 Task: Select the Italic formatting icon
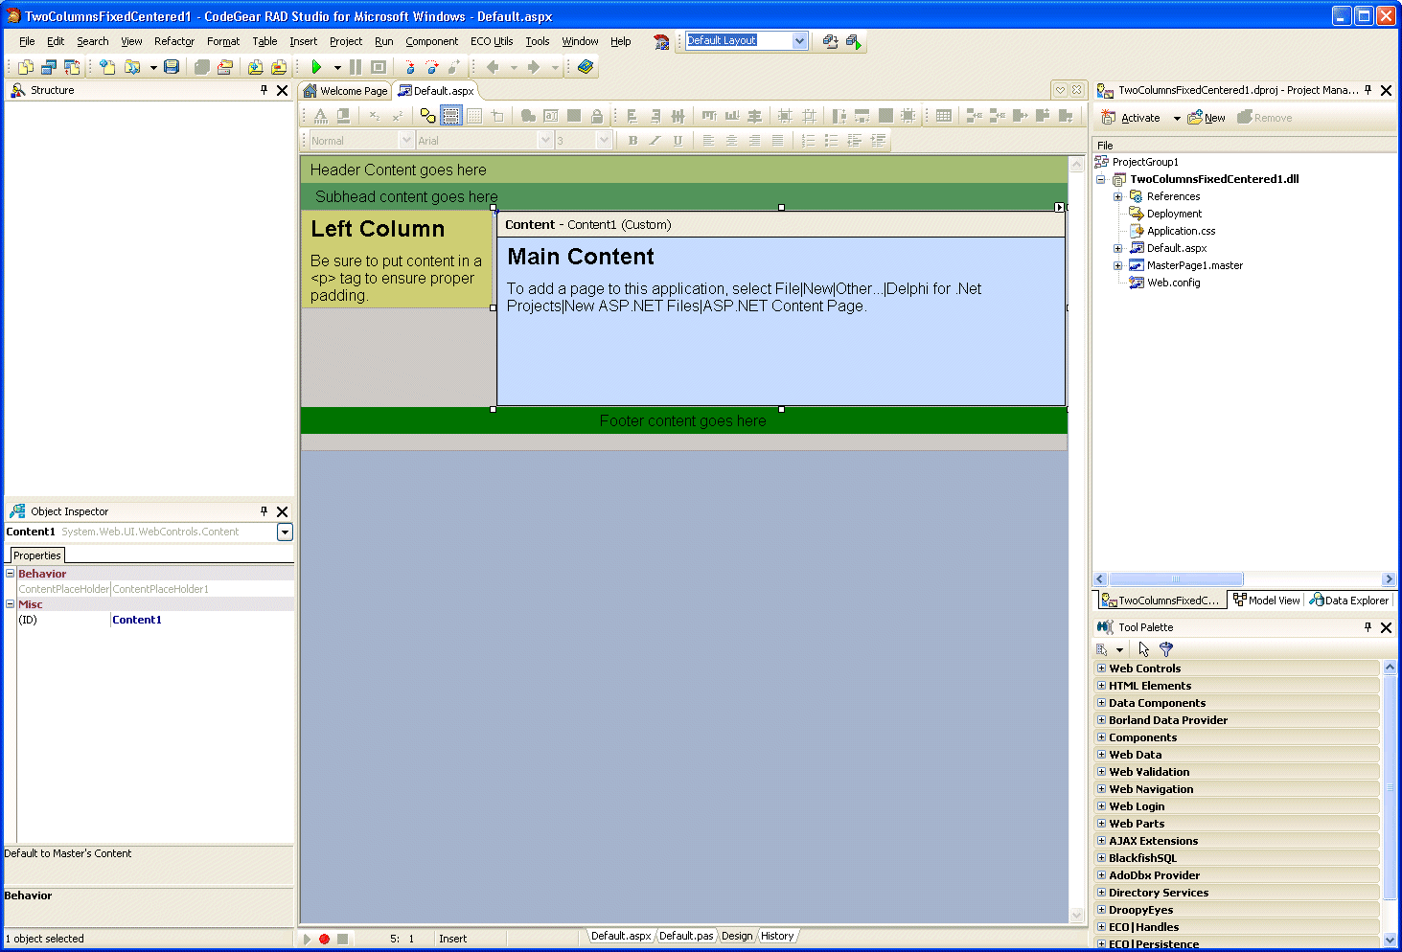[x=655, y=140]
